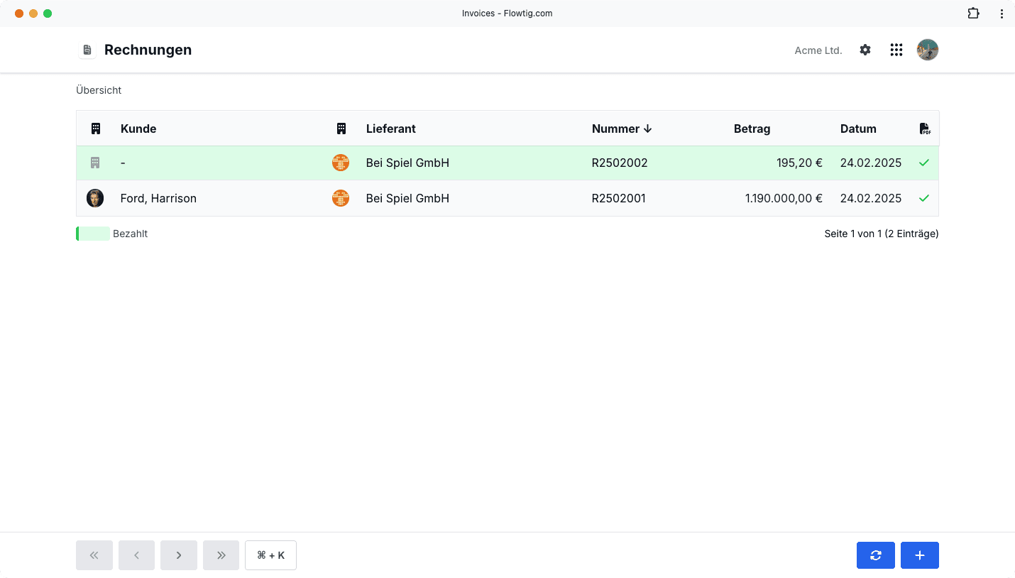Sort by Lieferant column header
Screen dimensions: 1015x578
coord(391,129)
